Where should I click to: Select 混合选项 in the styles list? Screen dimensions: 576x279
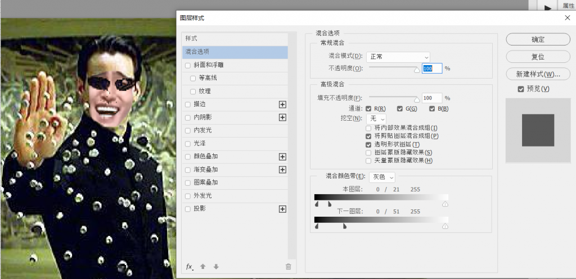pos(235,52)
